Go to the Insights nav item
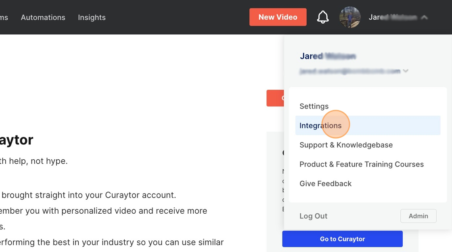Image resolution: width=452 pixels, height=252 pixels. pos(92,17)
